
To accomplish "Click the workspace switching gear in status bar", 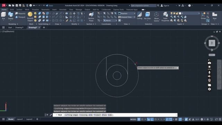I will tap(202, 119).
